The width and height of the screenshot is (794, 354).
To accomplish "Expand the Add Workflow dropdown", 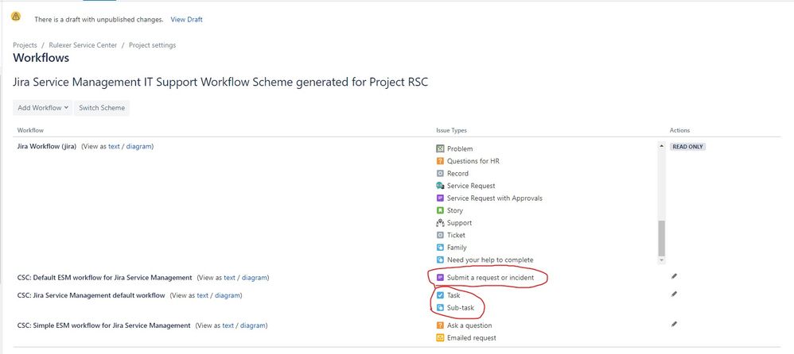I will coord(42,108).
